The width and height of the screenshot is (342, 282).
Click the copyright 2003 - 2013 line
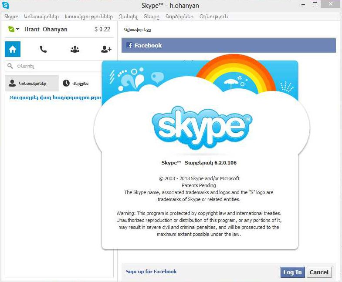pos(199,178)
